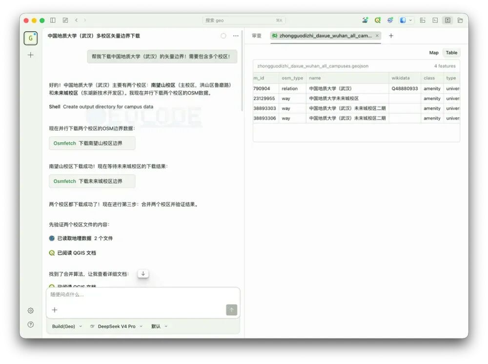Image resolution: width=488 pixels, height=364 pixels.
Task: Click the 随便问点什么 message input
Action: [143, 295]
